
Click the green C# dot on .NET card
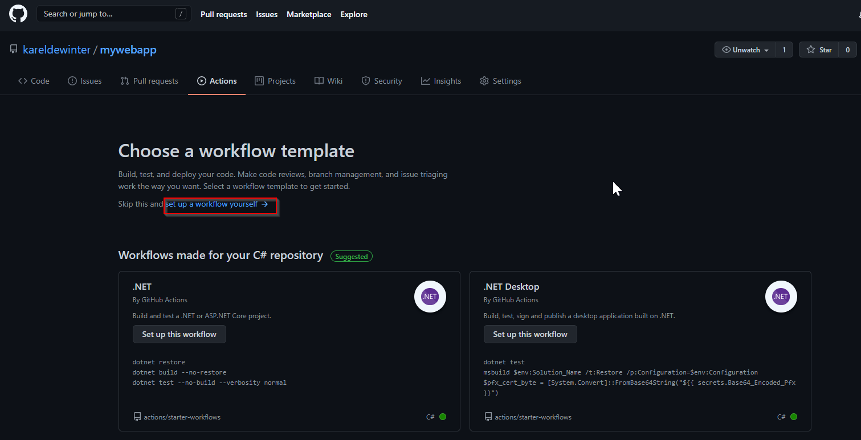pyautogui.click(x=443, y=417)
